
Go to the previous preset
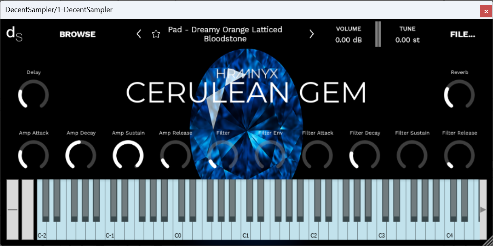click(139, 34)
